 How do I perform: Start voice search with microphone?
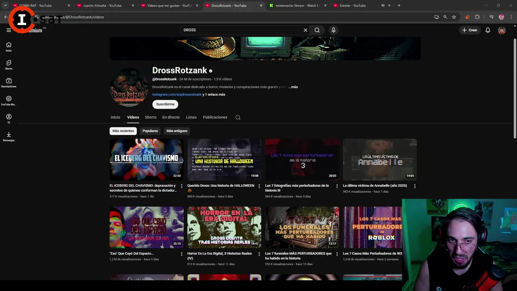[x=333, y=30]
